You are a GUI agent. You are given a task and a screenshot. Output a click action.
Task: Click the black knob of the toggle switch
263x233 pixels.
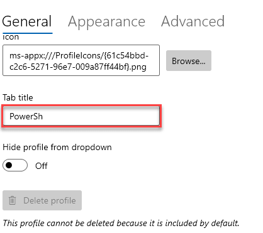[x=9, y=165]
